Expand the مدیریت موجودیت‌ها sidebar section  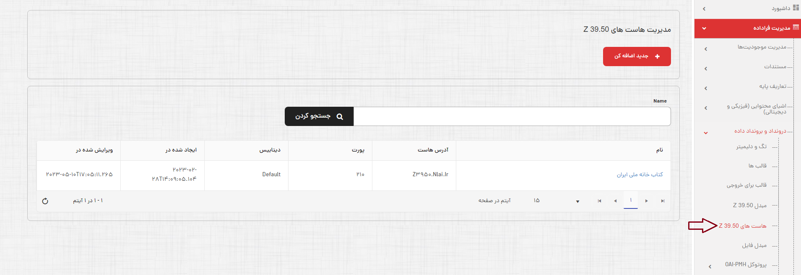tap(706, 49)
